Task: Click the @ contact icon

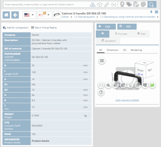Action: point(143,5)
